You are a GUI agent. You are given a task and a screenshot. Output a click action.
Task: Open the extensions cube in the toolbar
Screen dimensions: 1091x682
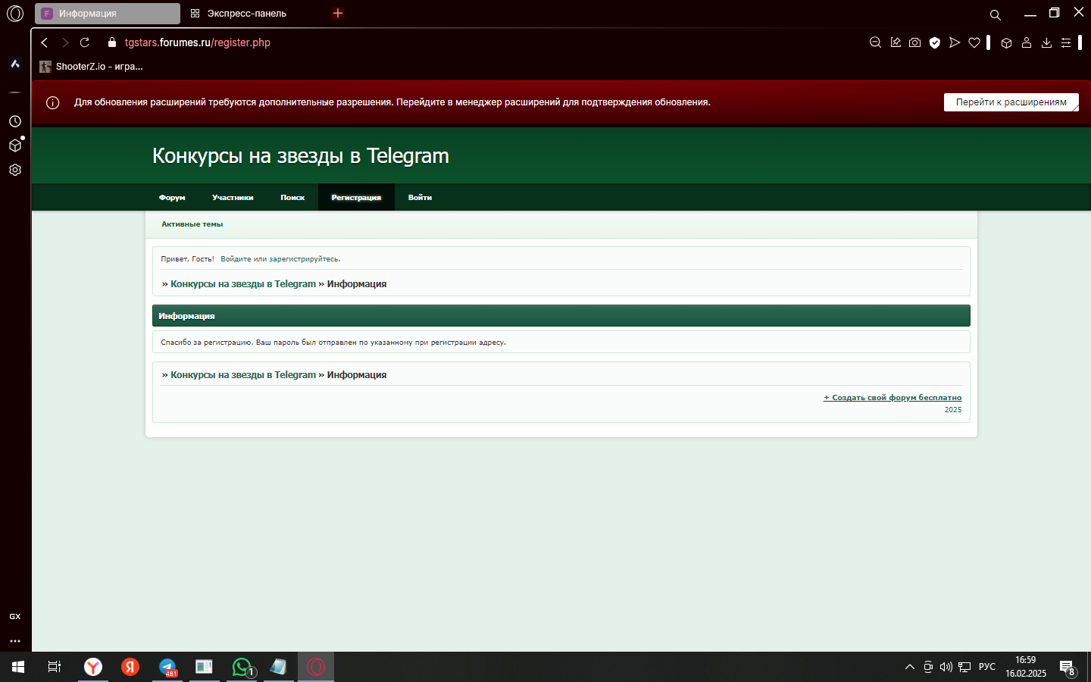(x=1007, y=42)
